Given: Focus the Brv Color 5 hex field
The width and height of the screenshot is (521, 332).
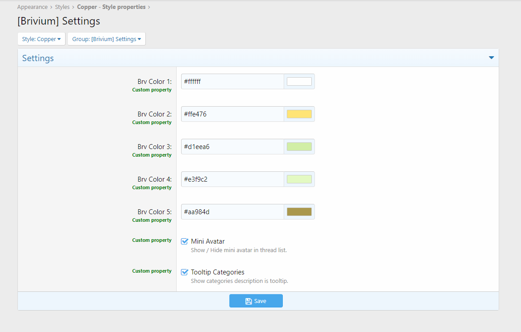Looking at the screenshot, I should point(232,212).
